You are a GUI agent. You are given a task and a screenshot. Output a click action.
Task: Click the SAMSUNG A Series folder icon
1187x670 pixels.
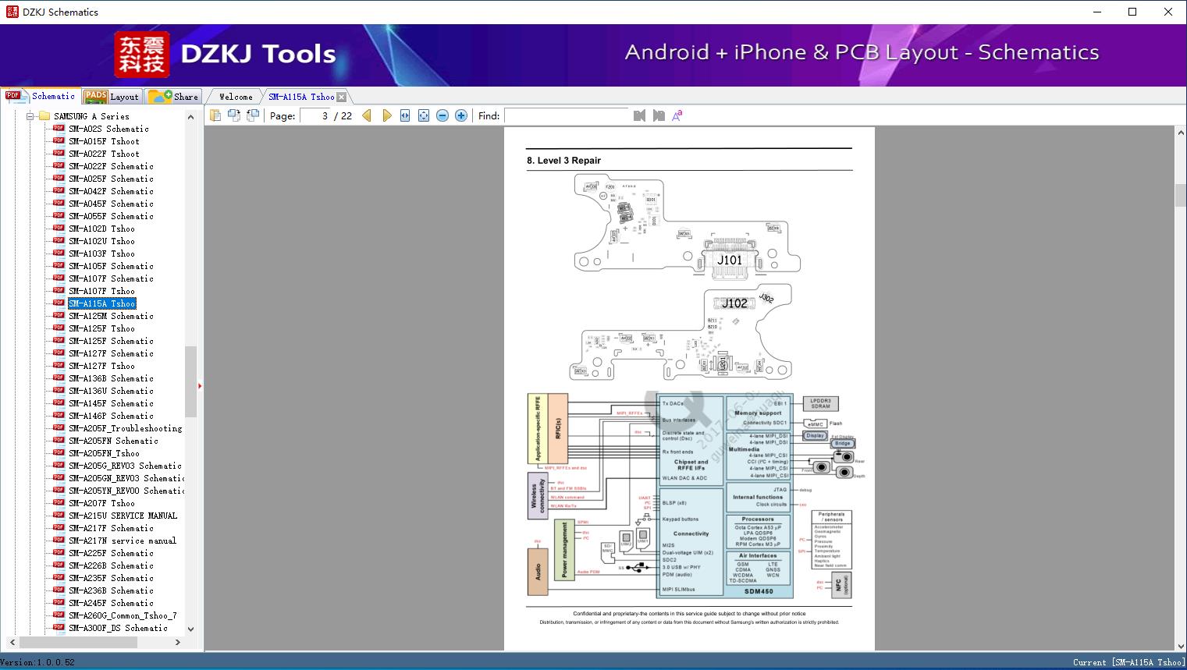[x=44, y=116]
